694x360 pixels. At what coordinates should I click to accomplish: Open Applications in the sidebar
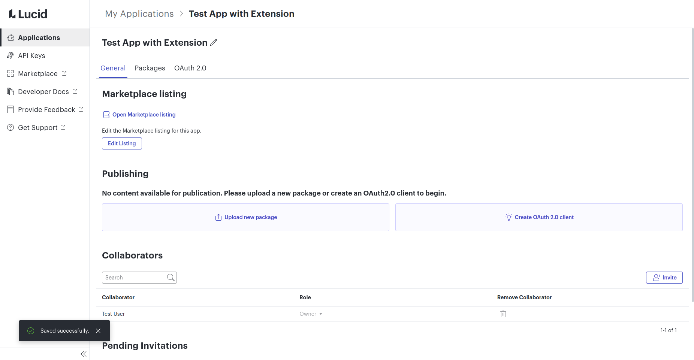pos(45,37)
